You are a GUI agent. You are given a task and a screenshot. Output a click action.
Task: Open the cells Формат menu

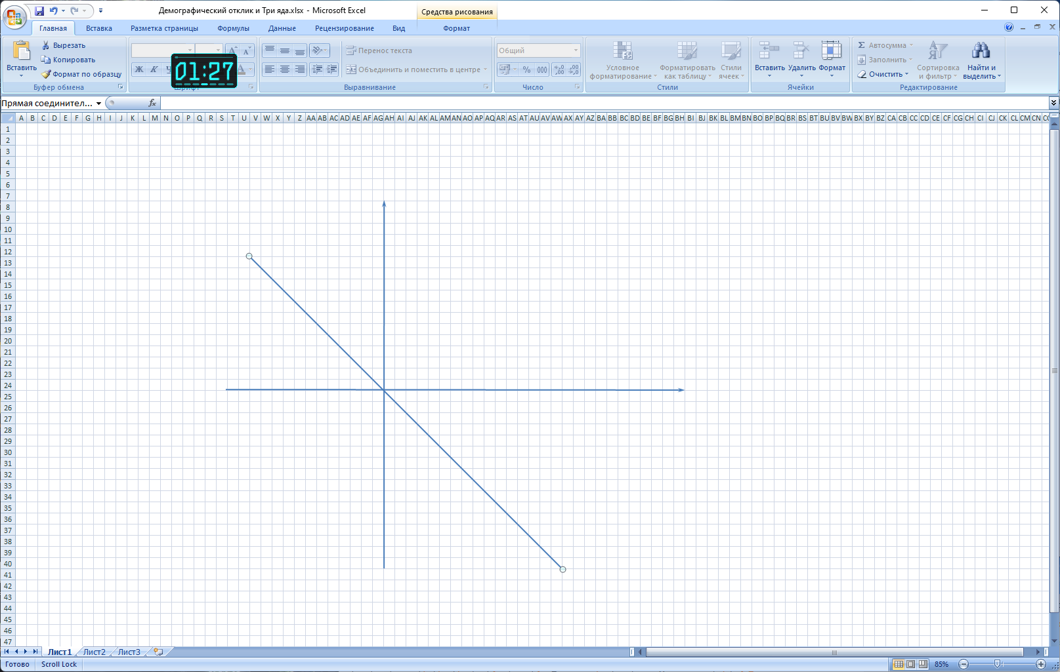click(x=832, y=59)
